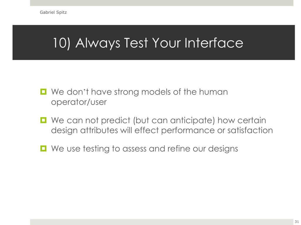This screenshot has width=301, height=225.
Task: Click the word 'satisfaction' in second bullet
Action: coord(250,130)
